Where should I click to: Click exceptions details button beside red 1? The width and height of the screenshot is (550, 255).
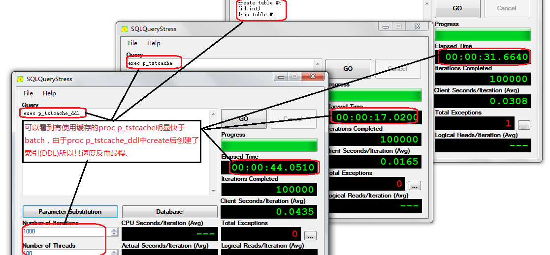pyautogui.click(x=524, y=125)
